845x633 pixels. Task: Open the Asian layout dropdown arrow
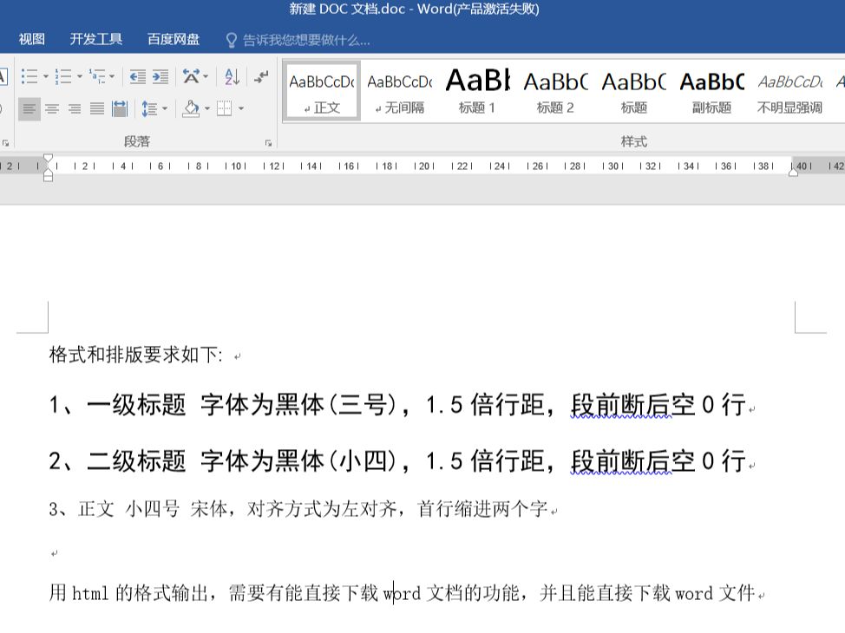205,78
